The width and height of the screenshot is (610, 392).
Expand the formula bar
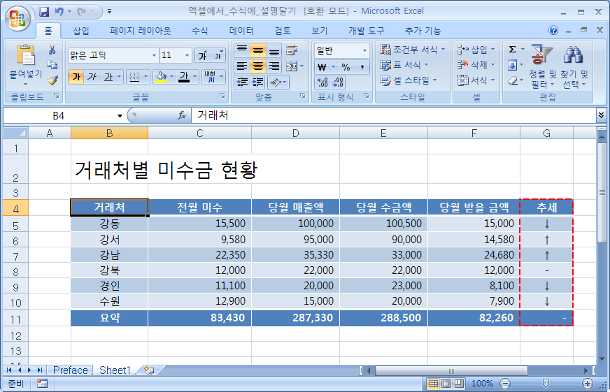[602, 115]
